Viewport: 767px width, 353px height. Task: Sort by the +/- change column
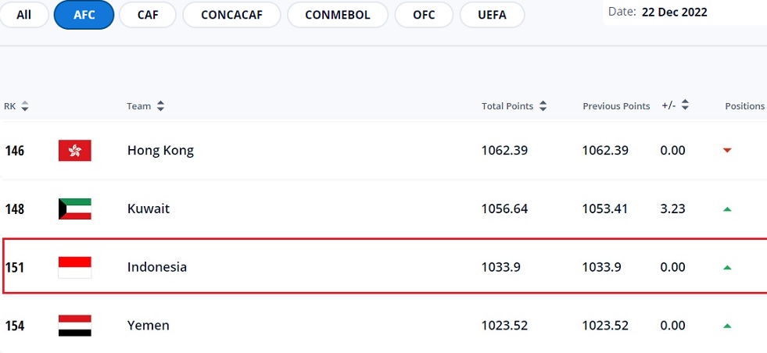(676, 105)
